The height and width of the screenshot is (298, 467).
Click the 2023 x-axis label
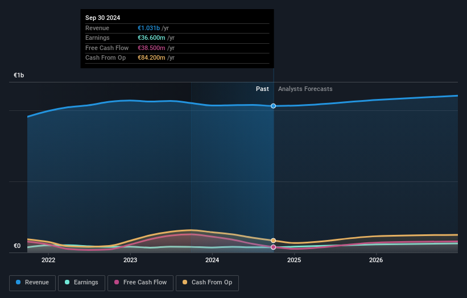[130, 260]
